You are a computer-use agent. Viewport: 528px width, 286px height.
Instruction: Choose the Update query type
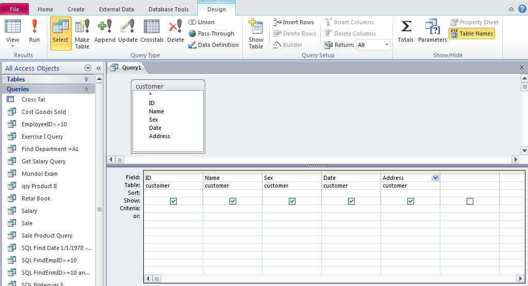[128, 31]
